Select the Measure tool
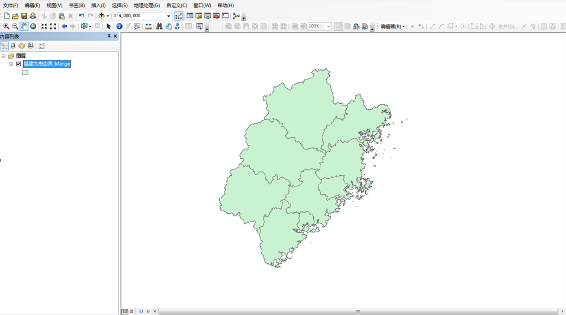 point(149,26)
